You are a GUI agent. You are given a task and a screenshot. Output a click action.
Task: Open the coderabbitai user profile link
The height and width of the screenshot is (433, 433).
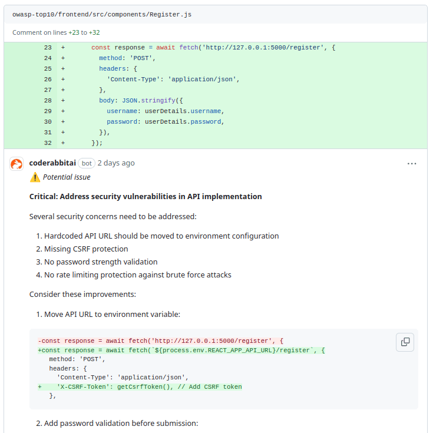tap(52, 163)
